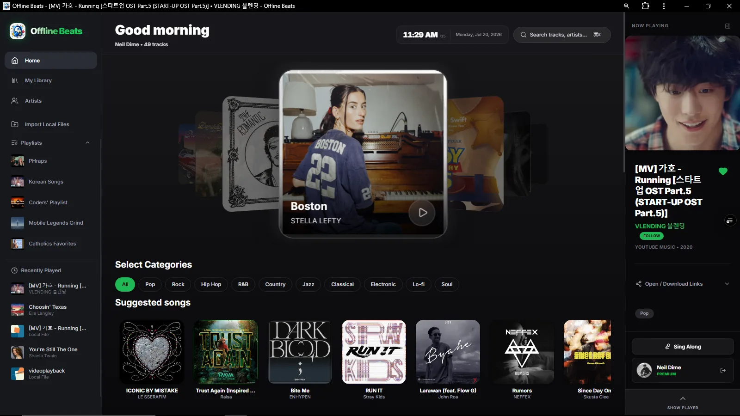Open Since Day One by Skusta Clee cover
Viewport: 740px width, 416px height.
coord(587,352)
